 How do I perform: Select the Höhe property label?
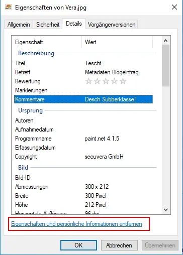pyautogui.click(x=22, y=205)
